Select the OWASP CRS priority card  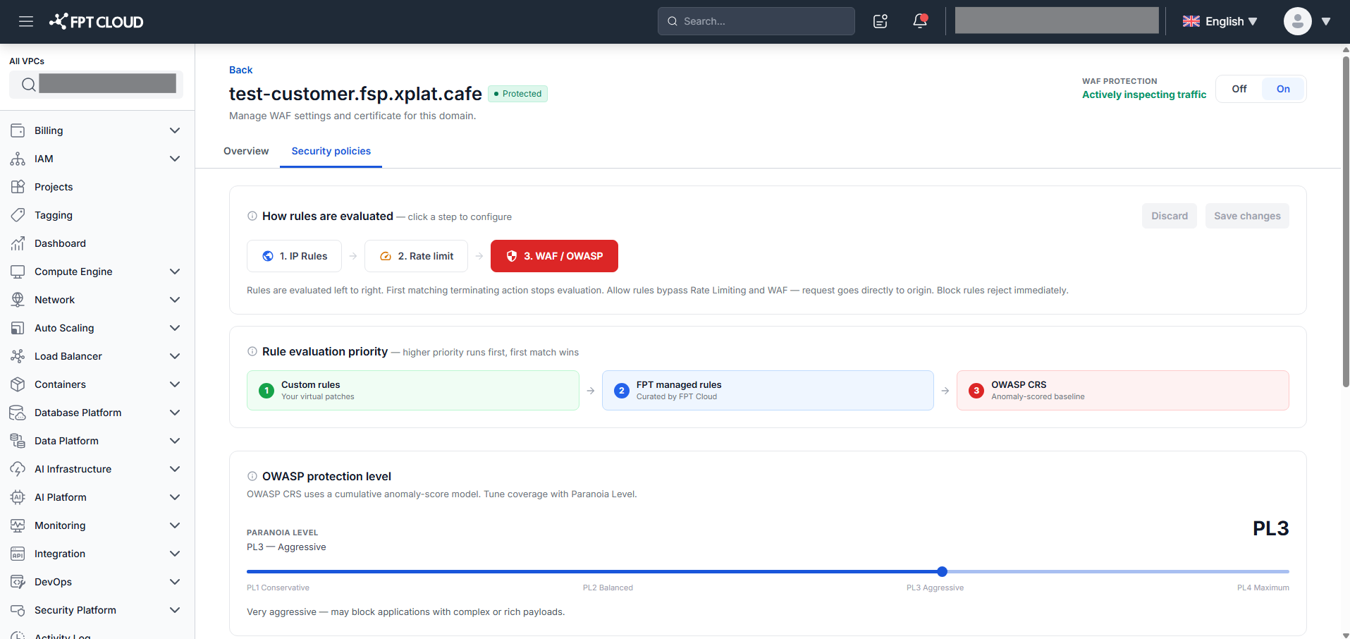click(1123, 390)
